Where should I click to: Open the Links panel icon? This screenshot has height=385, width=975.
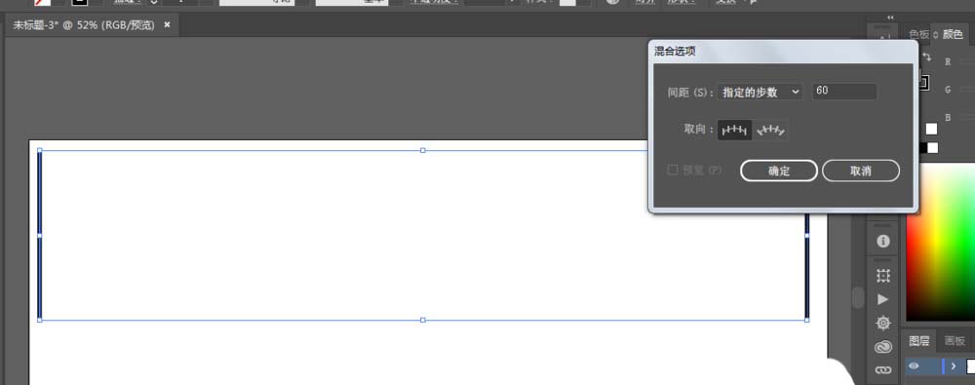tap(883, 370)
